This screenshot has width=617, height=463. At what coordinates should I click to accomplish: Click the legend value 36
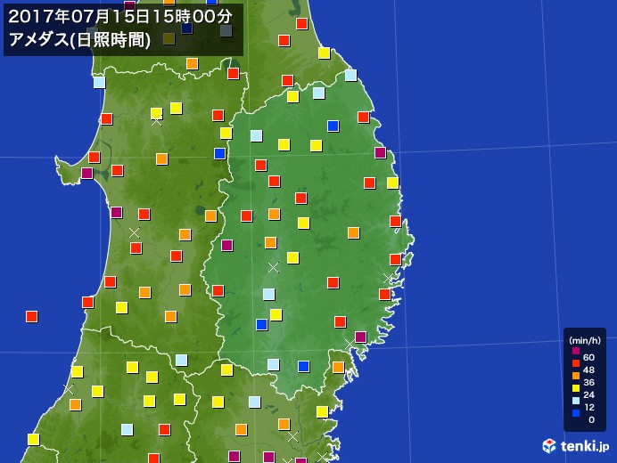(x=589, y=382)
